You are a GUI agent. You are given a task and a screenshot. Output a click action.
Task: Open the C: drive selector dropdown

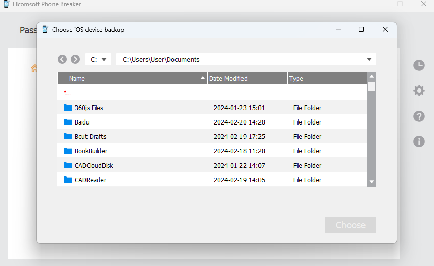98,59
